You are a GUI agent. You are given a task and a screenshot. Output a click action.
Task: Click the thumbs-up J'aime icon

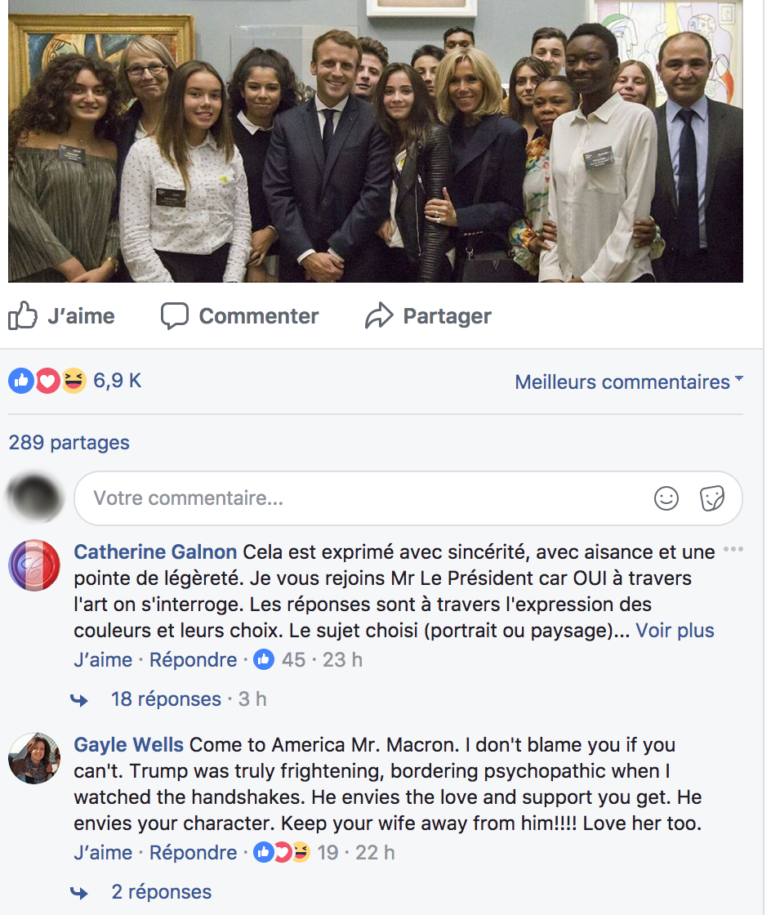pyautogui.click(x=23, y=316)
